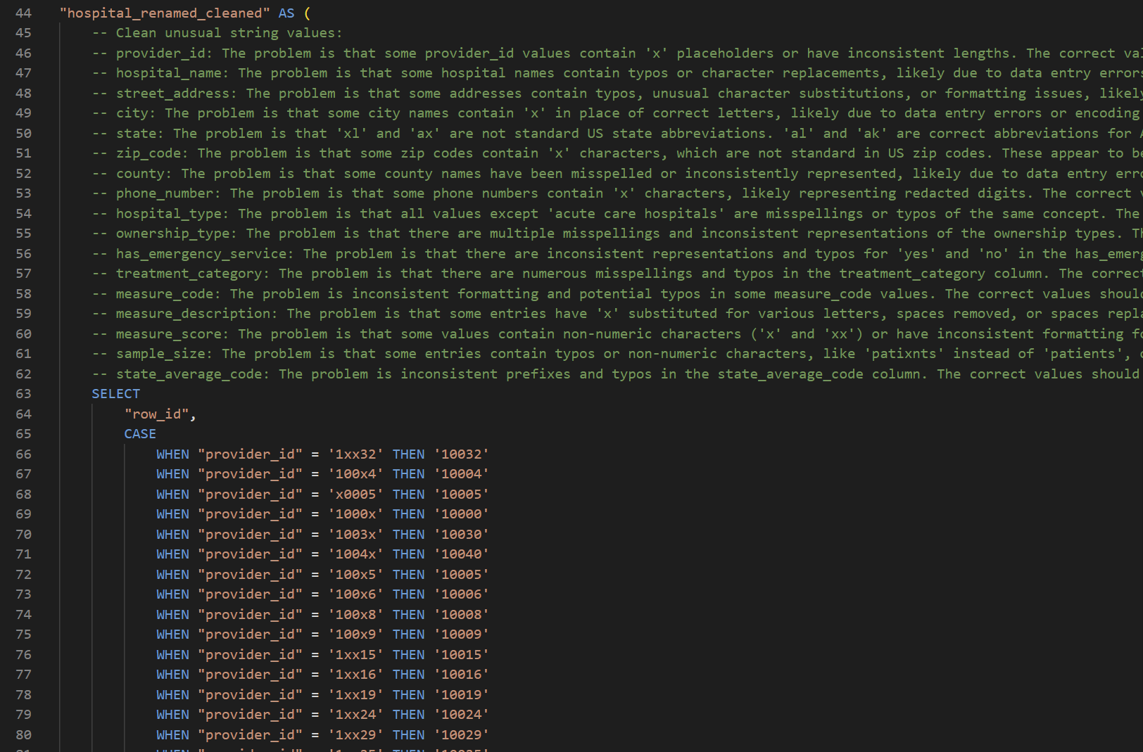This screenshot has height=752, width=1143.
Task: Click the '10032' value on line 66
Action: coord(461,454)
